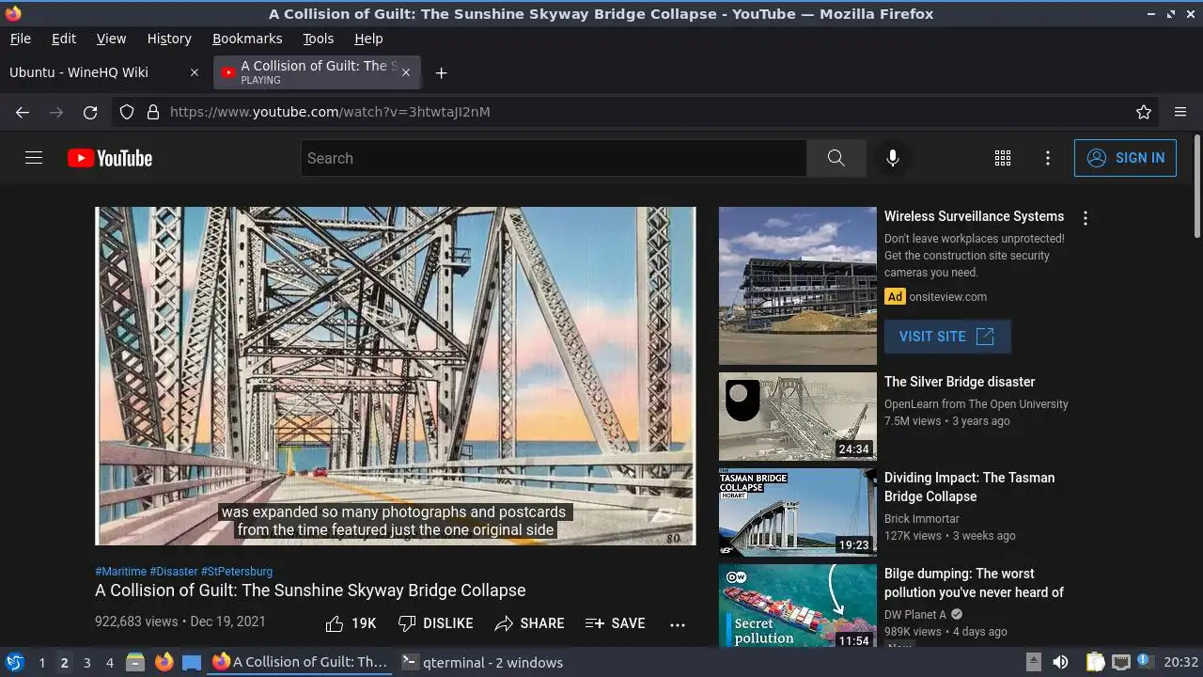
Task: Click the page vertical scrollbar
Action: click(1196, 186)
